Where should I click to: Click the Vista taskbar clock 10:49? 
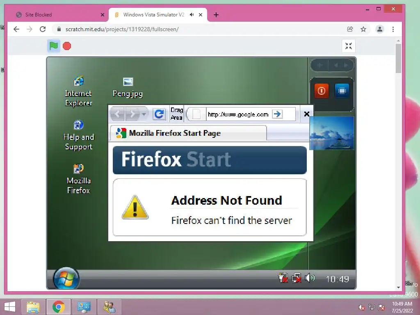338,279
